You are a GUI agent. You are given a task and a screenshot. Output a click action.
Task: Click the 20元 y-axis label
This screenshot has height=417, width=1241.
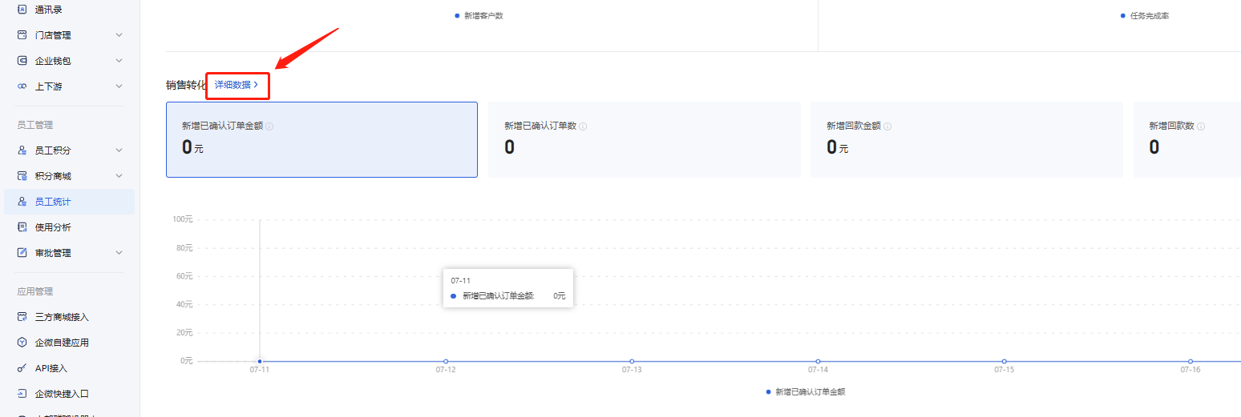click(x=184, y=332)
